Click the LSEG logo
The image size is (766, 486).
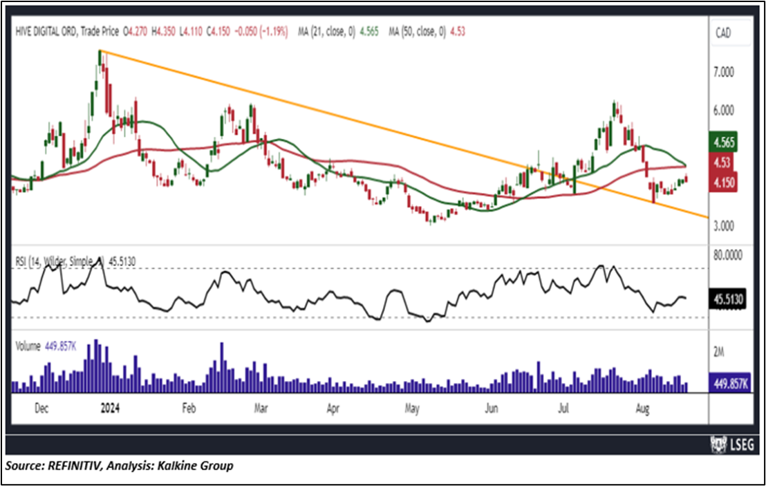click(732, 445)
